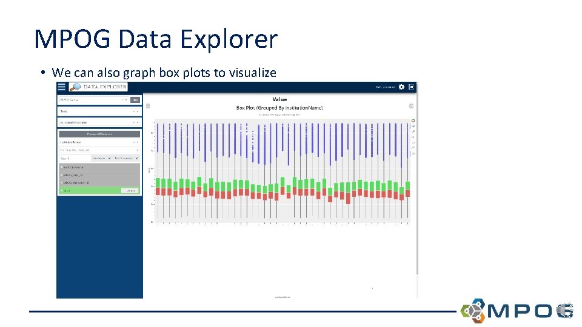Click the logout exit icon
This screenshot has height=327, width=582.
click(411, 87)
